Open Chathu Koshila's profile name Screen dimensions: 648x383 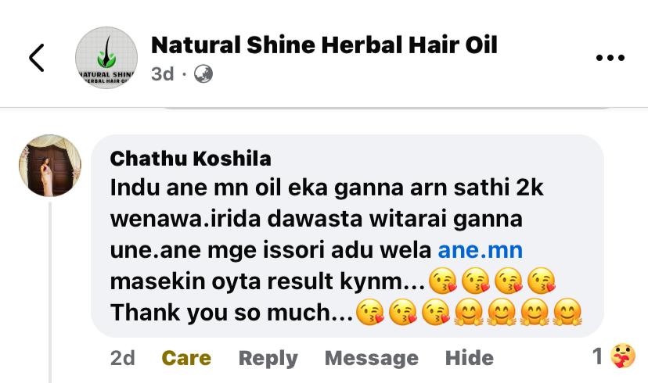pos(190,159)
